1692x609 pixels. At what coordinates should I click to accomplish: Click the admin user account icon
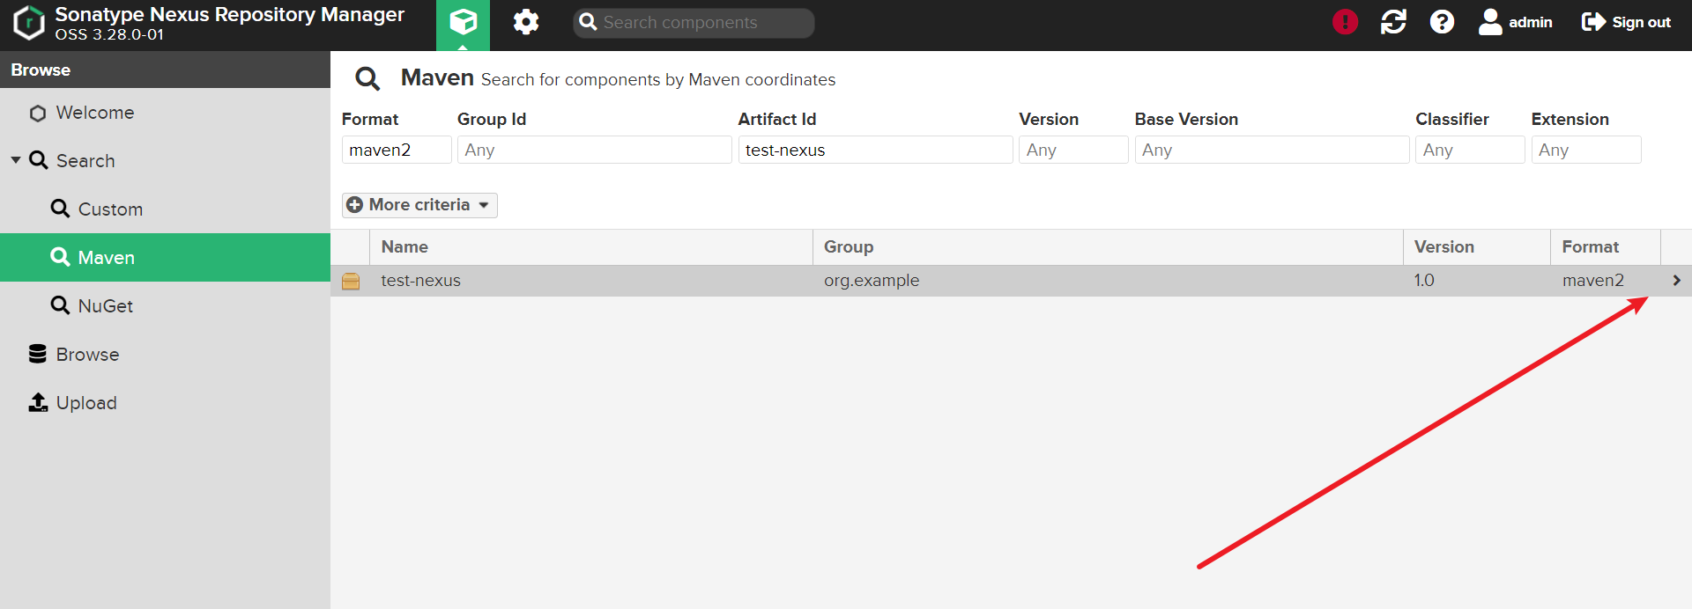(1490, 22)
